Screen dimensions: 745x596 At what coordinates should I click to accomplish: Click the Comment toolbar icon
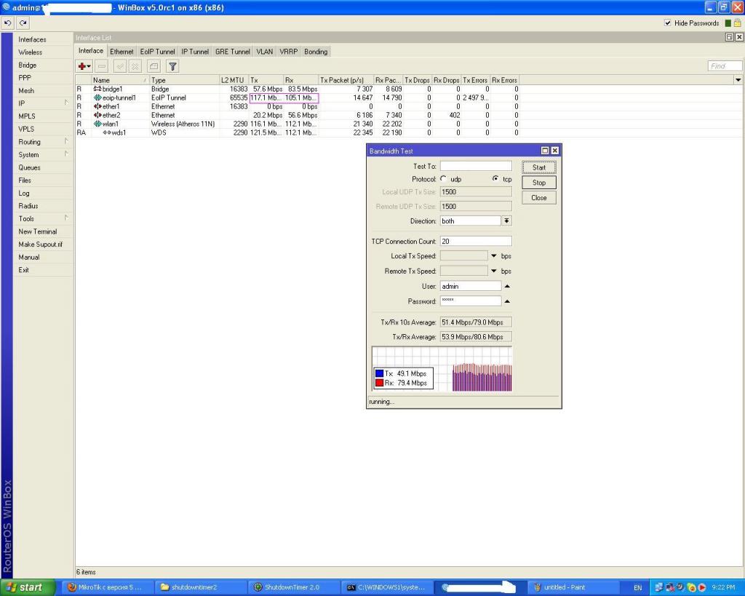click(x=154, y=66)
